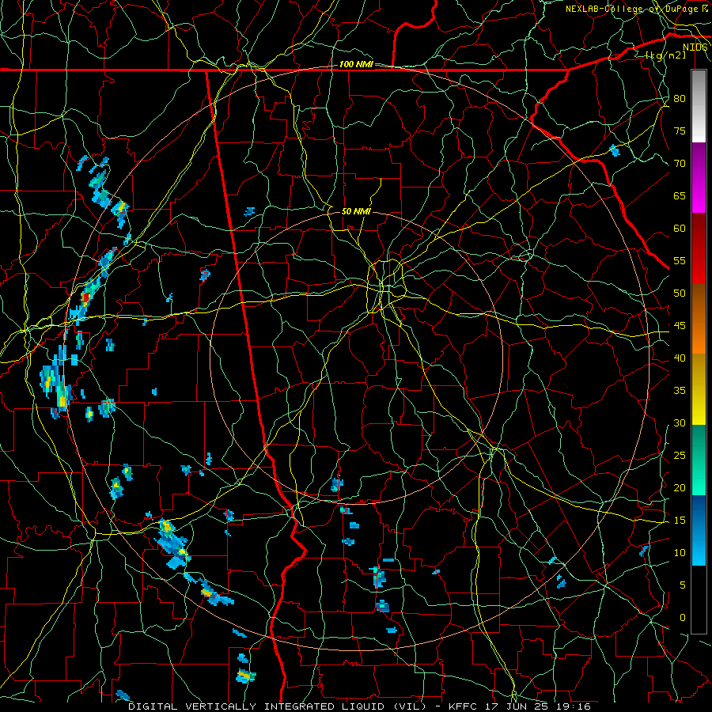Image resolution: width=712 pixels, height=712 pixels.
Task: Select the 70 value on the VIL scale
Action: coord(680,164)
